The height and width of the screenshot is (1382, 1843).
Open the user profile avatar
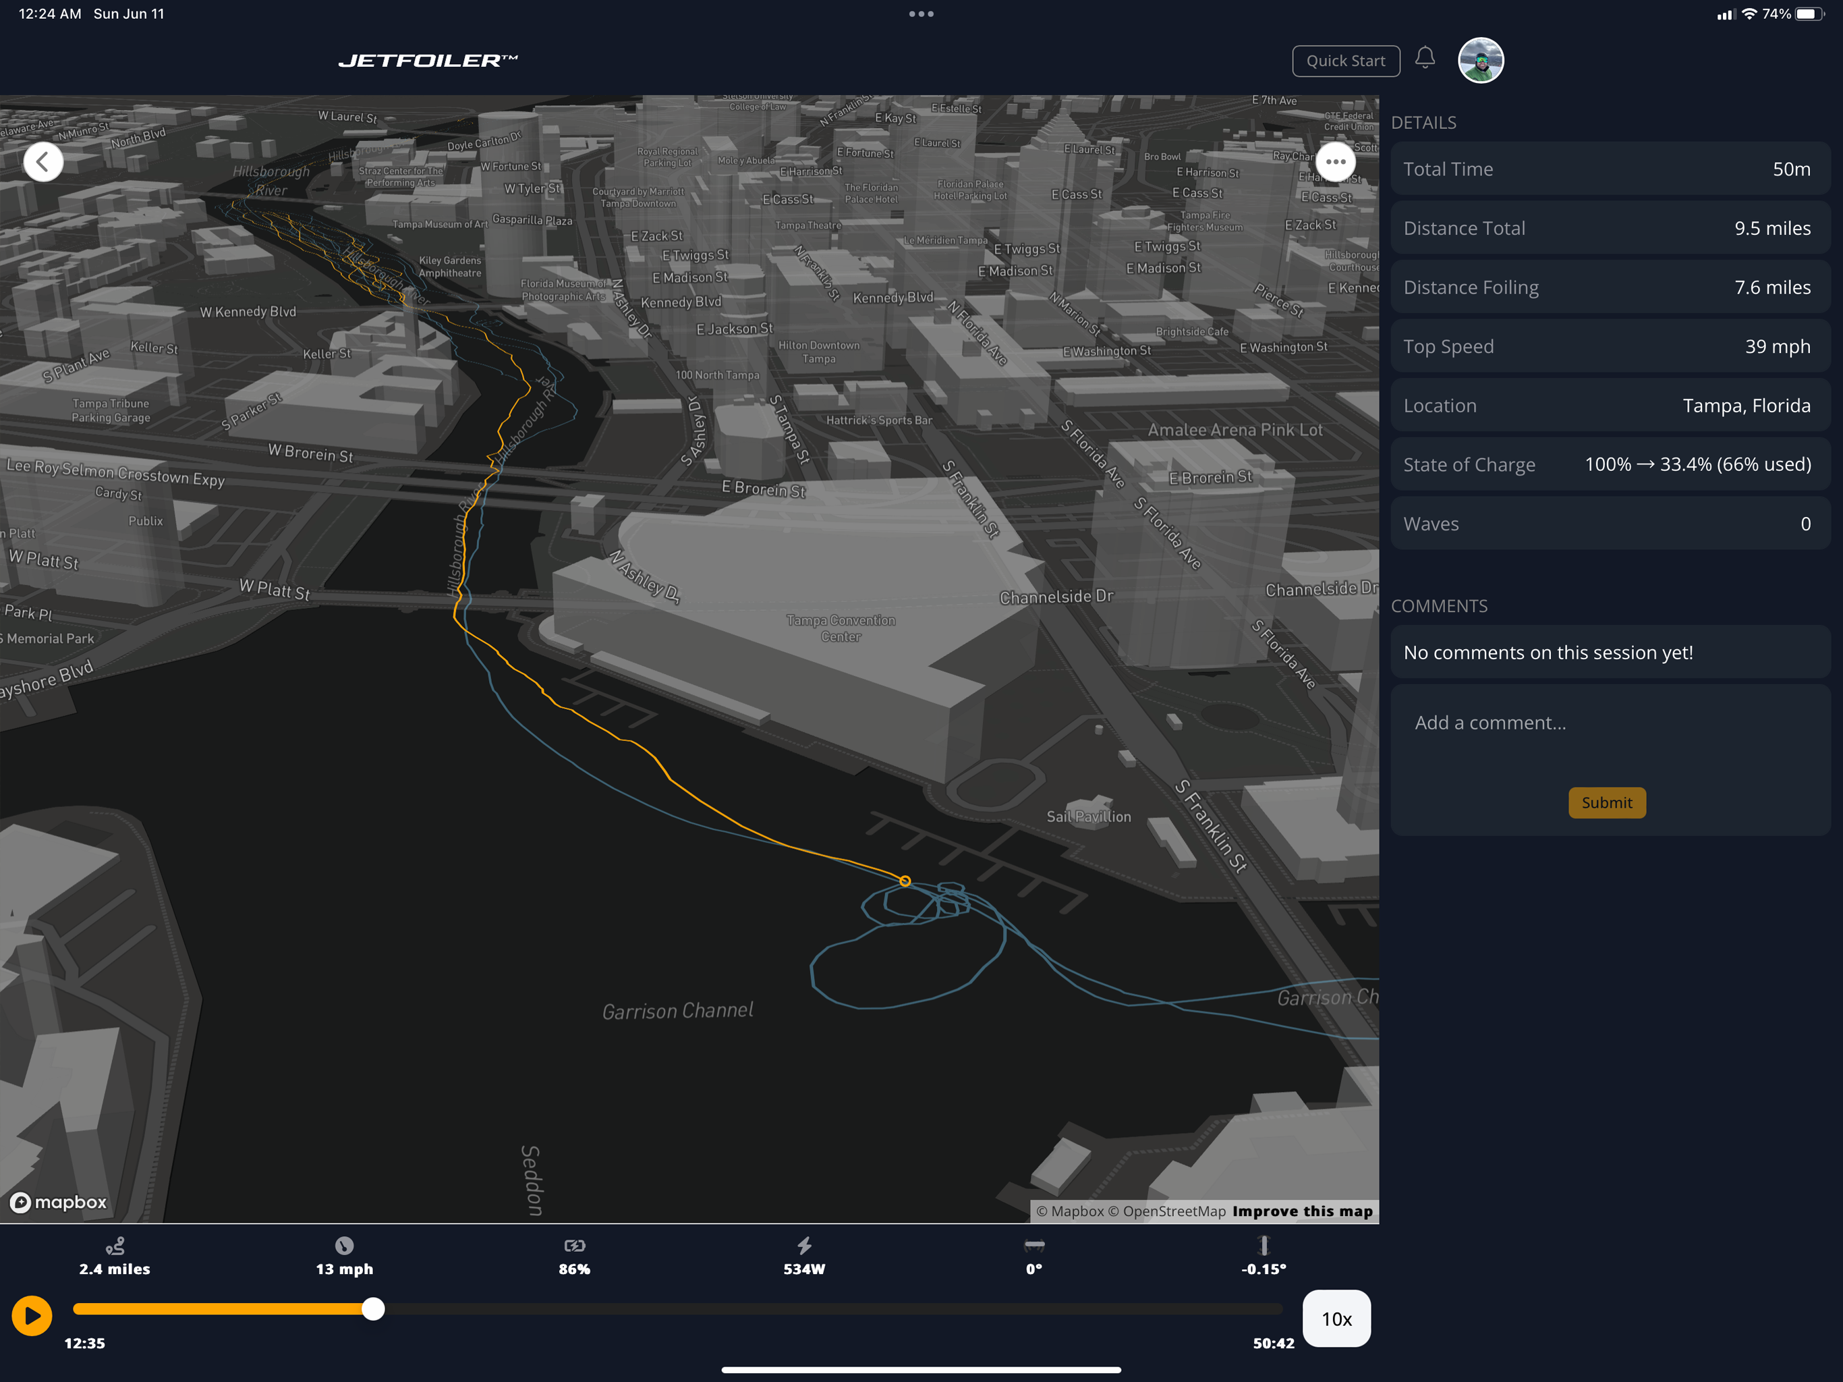1481,60
